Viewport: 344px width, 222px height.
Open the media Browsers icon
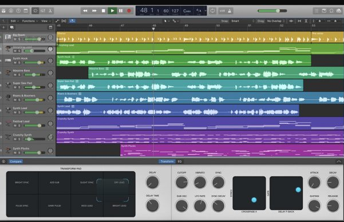pos(339,11)
